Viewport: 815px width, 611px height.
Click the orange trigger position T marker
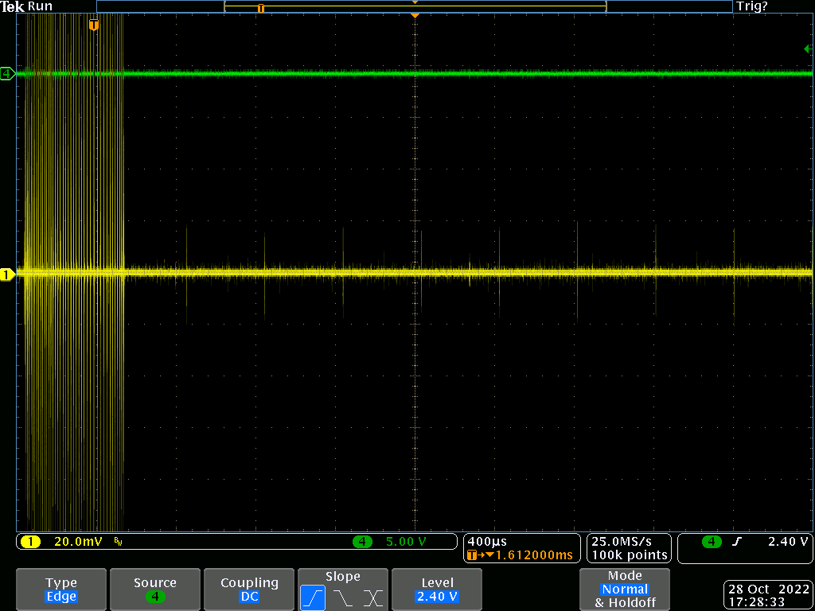click(x=94, y=25)
